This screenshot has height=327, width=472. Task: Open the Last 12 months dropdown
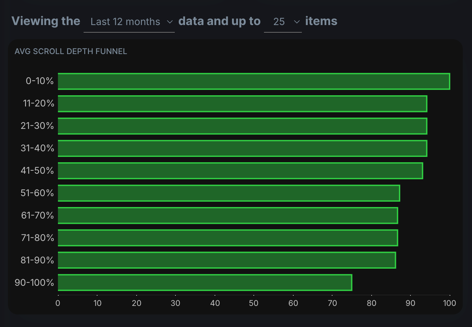coord(129,22)
